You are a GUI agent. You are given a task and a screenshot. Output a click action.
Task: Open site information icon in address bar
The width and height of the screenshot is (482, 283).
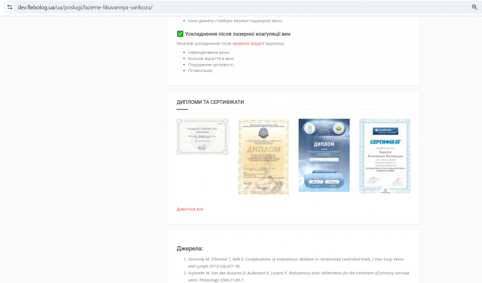pyautogui.click(x=10, y=7)
